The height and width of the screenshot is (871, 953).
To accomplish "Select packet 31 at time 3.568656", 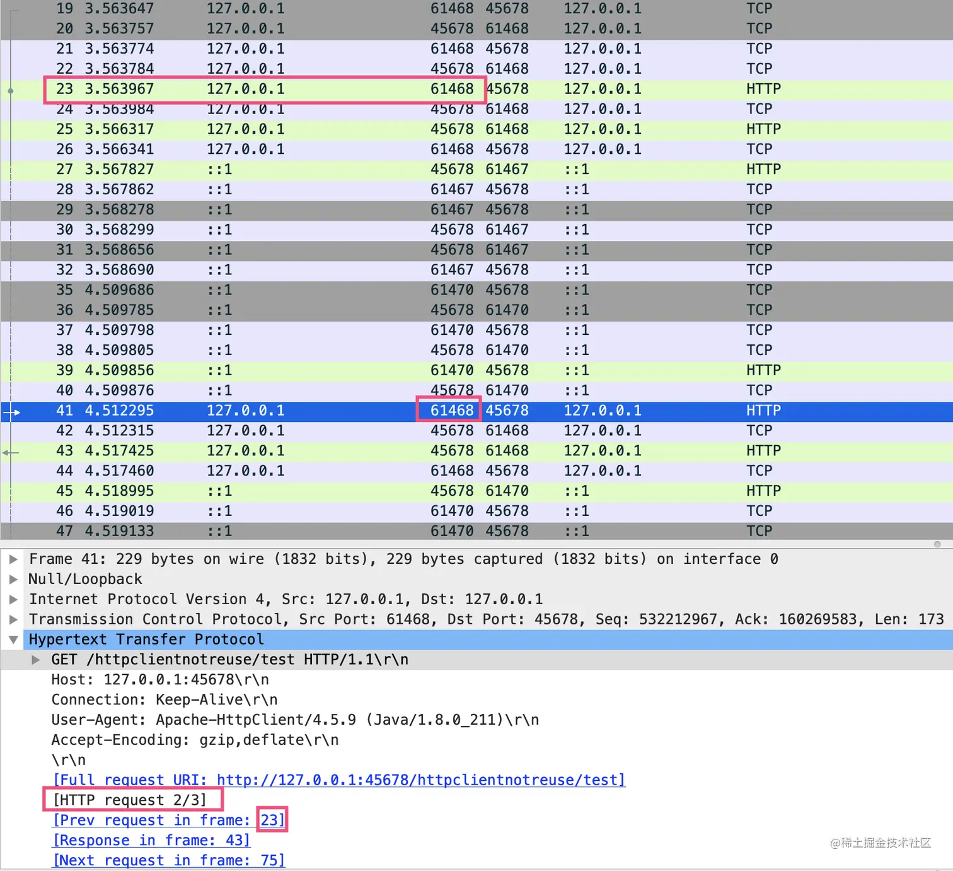I will click(x=477, y=250).
